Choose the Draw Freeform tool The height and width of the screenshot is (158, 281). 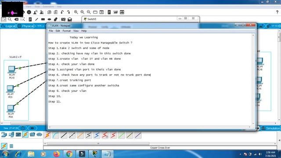click(56, 19)
